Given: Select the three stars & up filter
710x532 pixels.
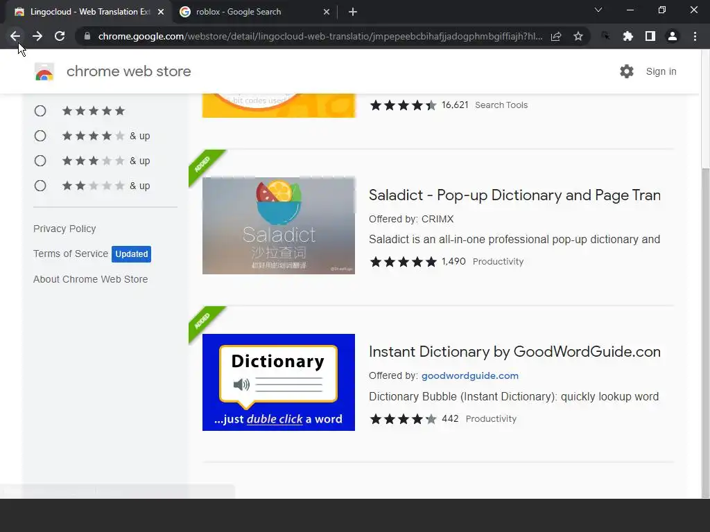Looking at the screenshot, I should click(x=40, y=161).
